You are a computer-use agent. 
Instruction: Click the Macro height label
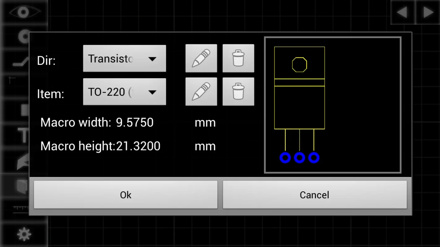(78, 146)
